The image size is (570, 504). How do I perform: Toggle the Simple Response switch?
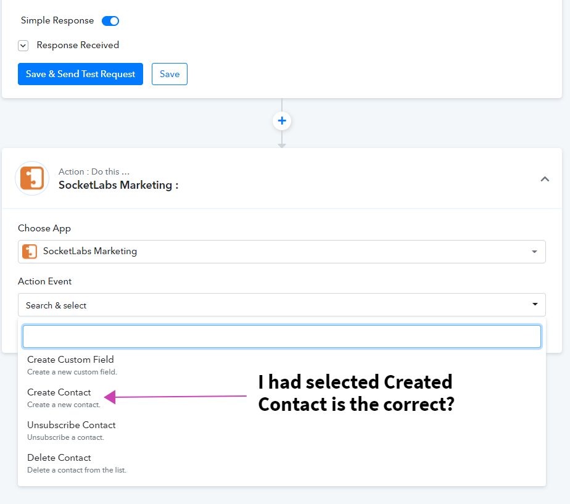point(110,21)
